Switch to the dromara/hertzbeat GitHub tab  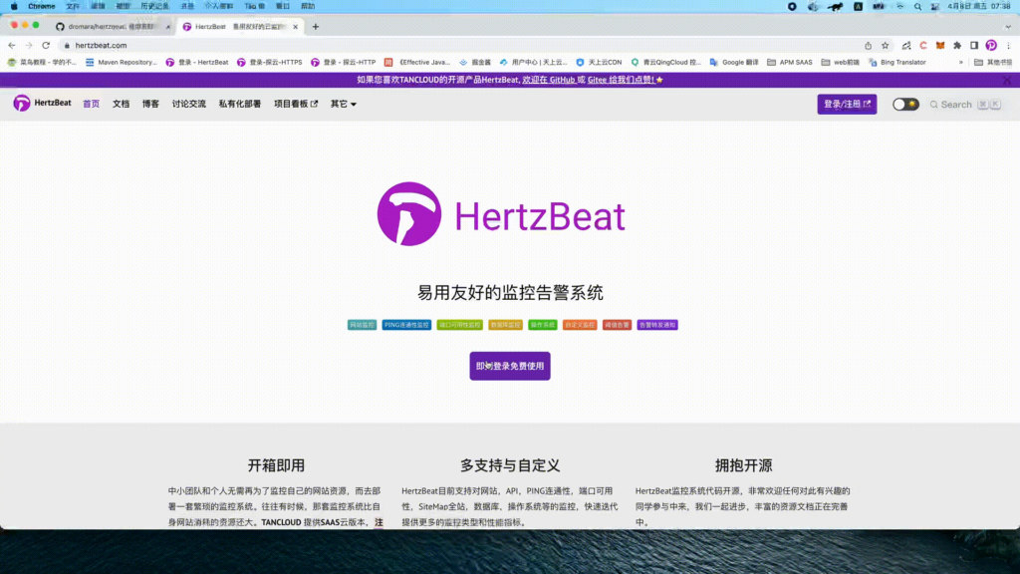110,27
